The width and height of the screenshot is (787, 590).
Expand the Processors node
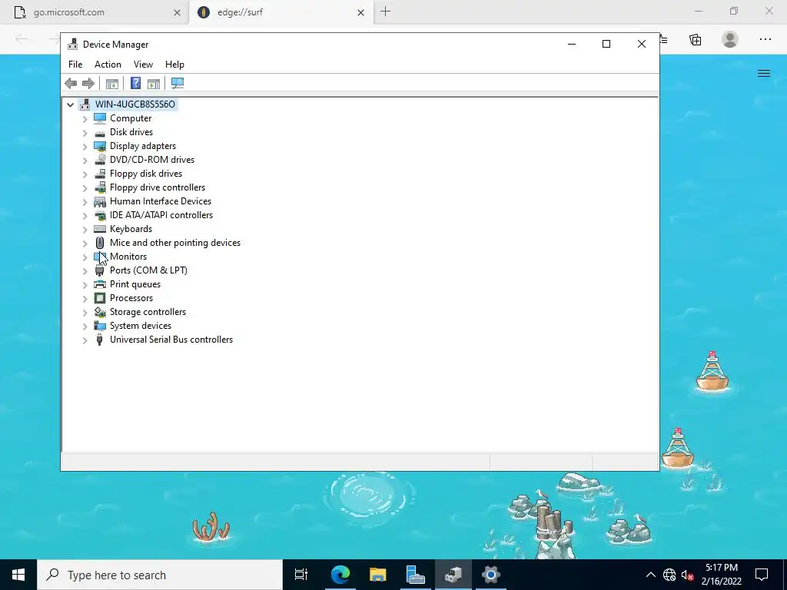pos(85,299)
